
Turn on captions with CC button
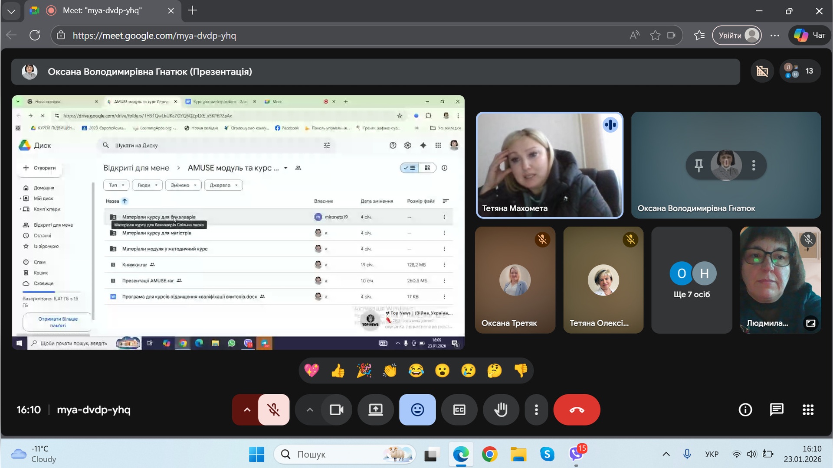[x=459, y=409]
